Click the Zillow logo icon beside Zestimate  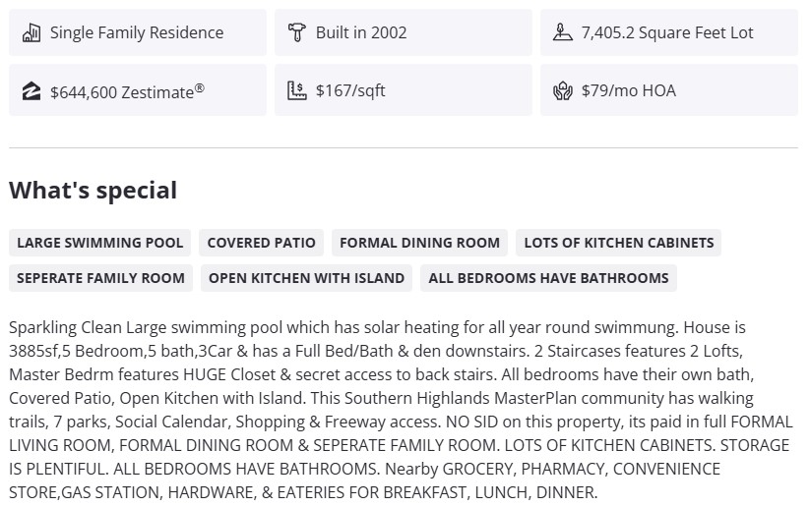(31, 91)
